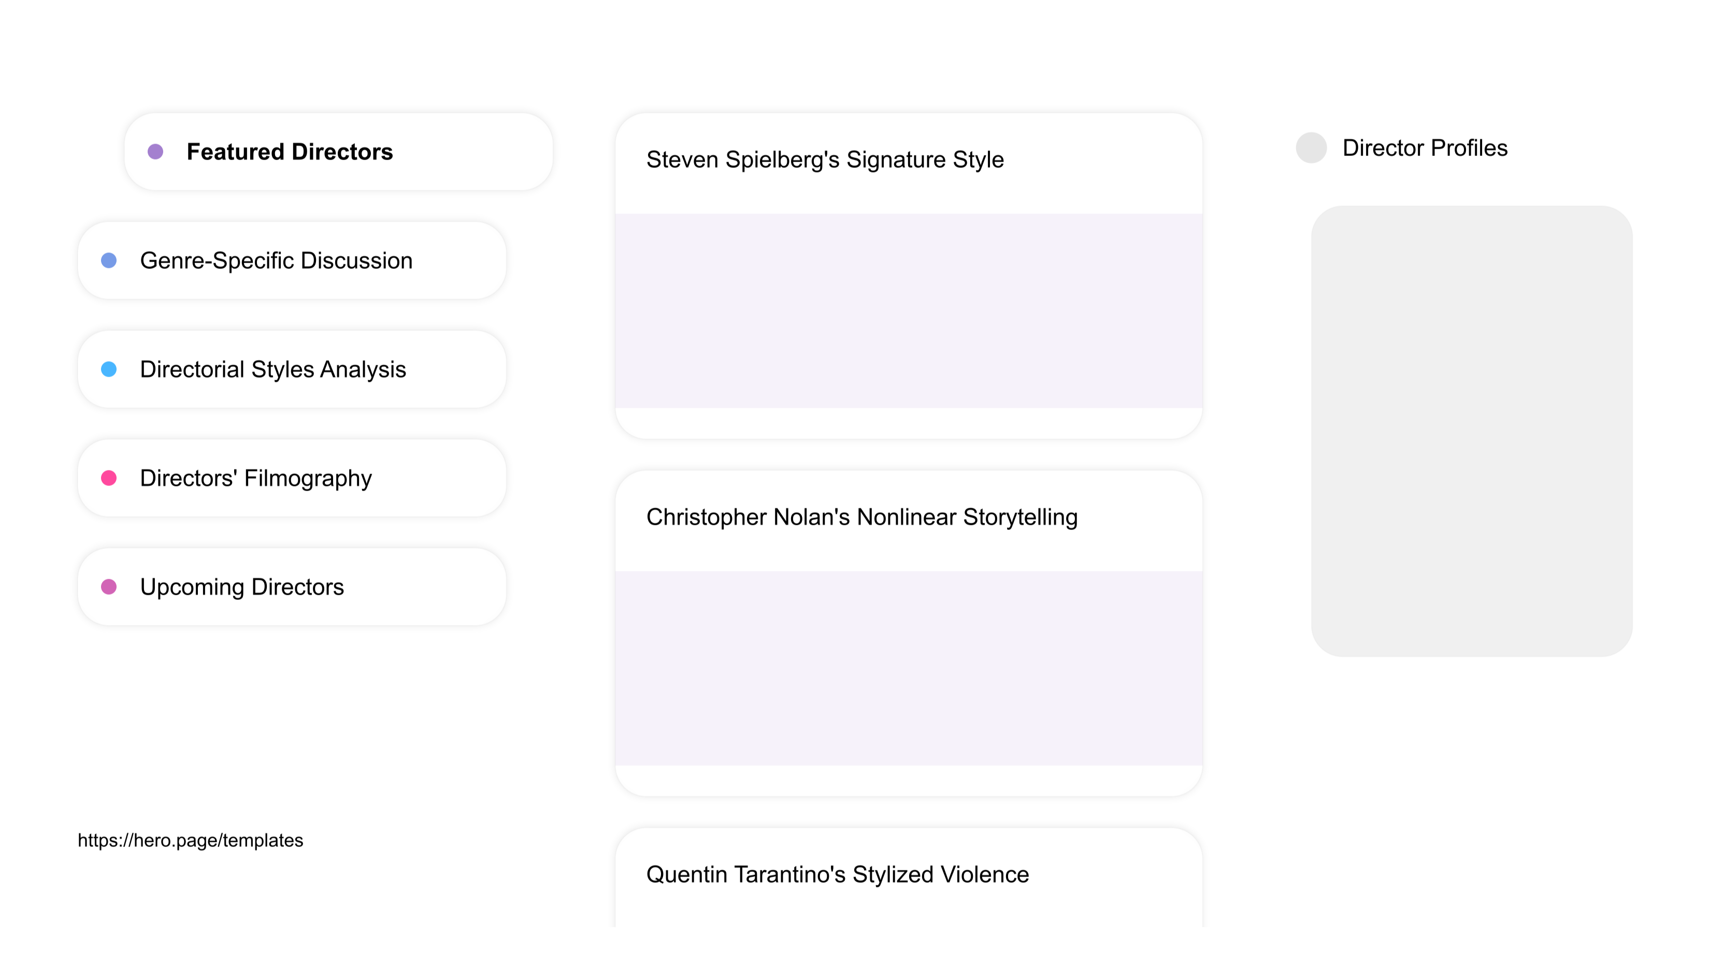This screenshot has height=962, width=1710.
Task: Click the cyan dot beside Directorial Styles Analysis
Action: point(109,369)
